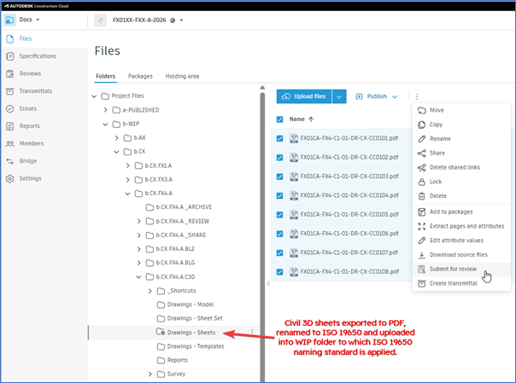Open Reports via its sidebar icon
Screen dimensions: 516x383
click(x=10, y=126)
